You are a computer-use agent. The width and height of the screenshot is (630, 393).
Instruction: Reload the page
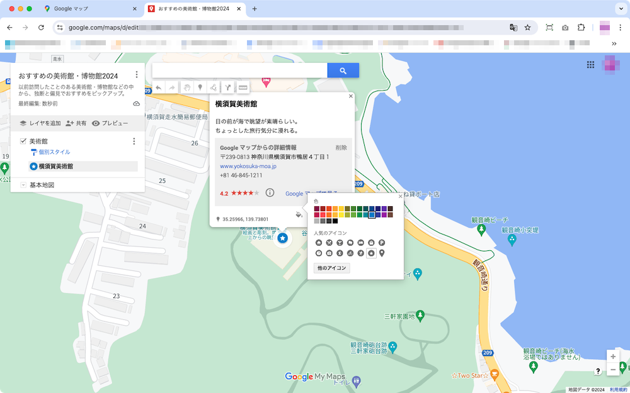click(41, 27)
